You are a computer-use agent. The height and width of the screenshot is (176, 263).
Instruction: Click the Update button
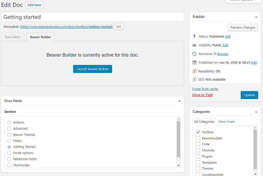pos(249,95)
